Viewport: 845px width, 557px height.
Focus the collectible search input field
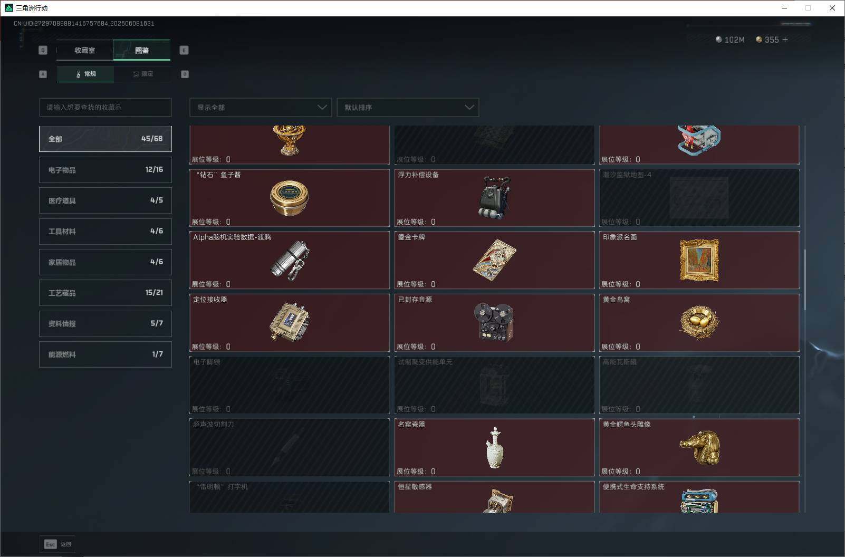coord(105,107)
